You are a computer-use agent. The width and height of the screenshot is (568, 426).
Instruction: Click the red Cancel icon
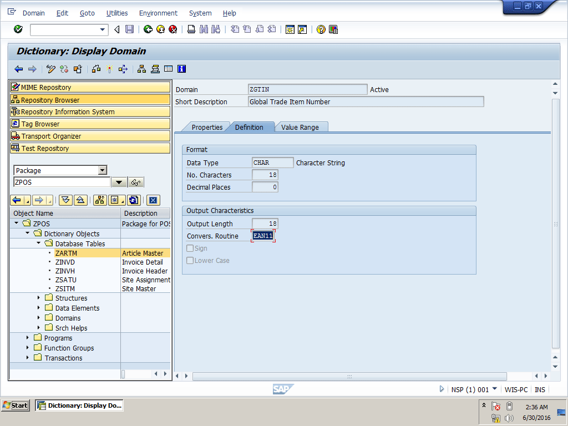(173, 29)
